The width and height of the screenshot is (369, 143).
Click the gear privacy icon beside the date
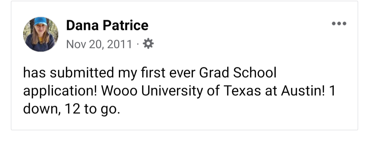(x=148, y=44)
